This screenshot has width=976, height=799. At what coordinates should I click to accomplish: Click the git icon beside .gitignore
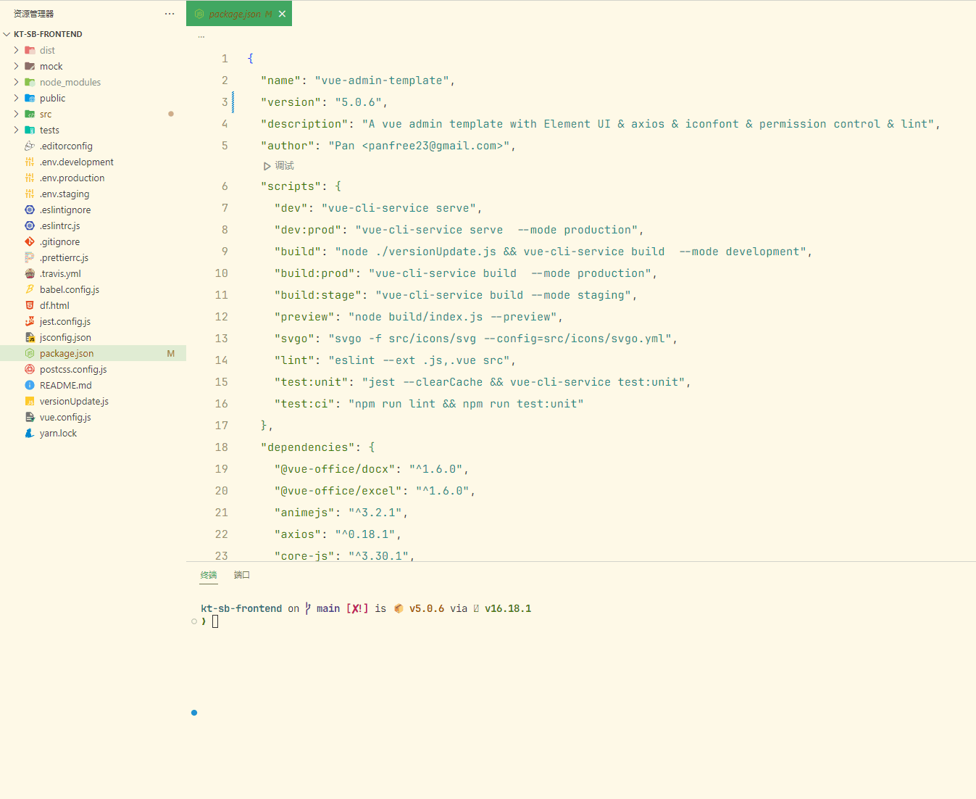coord(30,241)
